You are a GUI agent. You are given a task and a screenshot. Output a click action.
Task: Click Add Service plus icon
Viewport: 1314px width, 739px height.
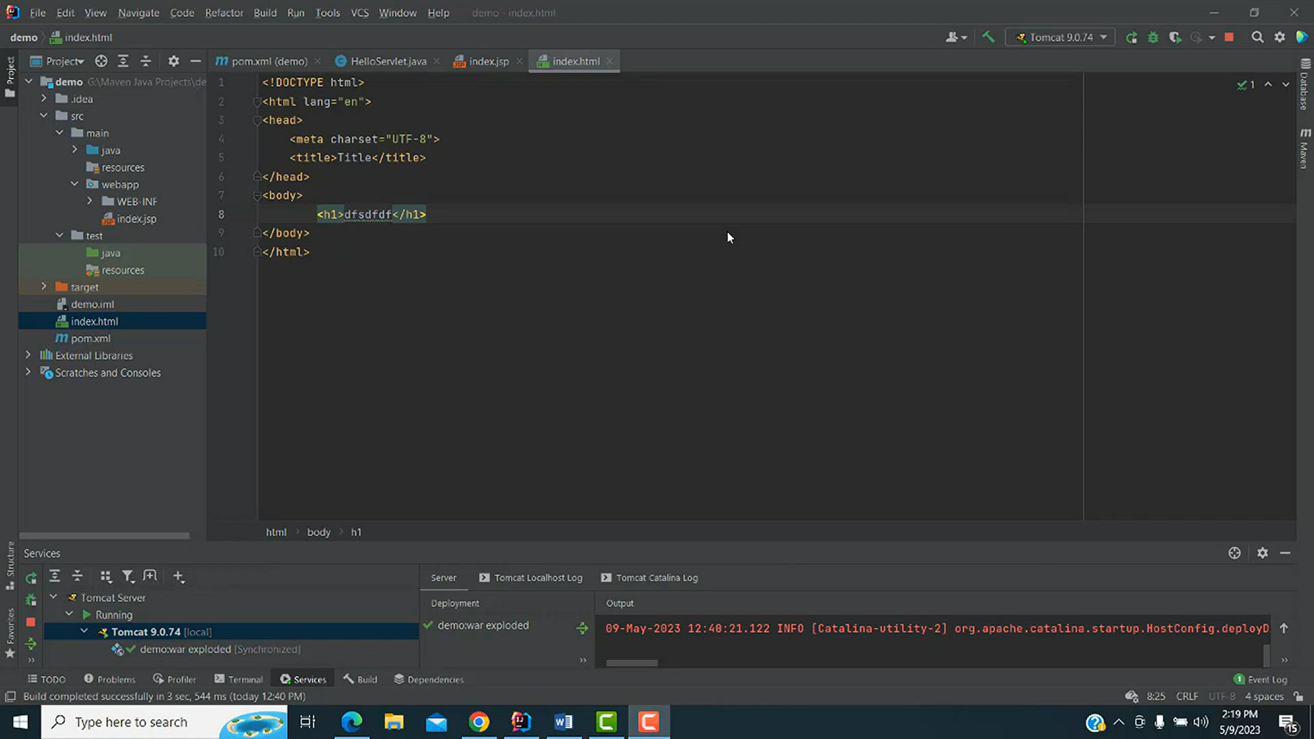coord(179,577)
